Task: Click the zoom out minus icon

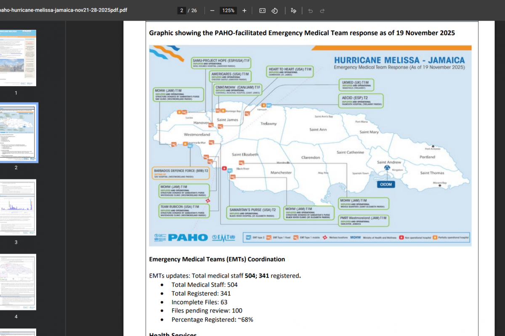Action: pyautogui.click(x=212, y=10)
